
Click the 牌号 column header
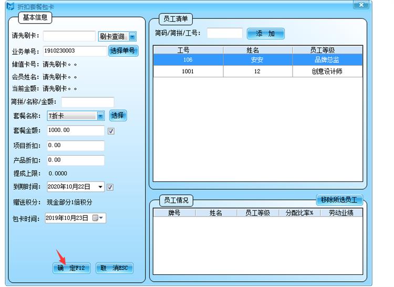click(x=174, y=213)
